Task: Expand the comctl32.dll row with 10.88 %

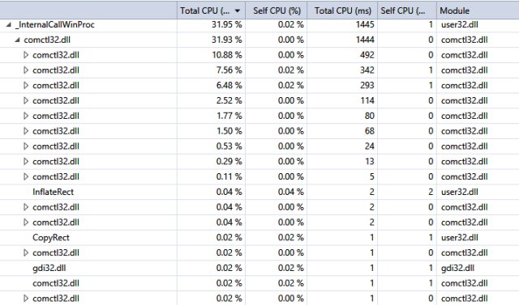Action: pos(26,55)
